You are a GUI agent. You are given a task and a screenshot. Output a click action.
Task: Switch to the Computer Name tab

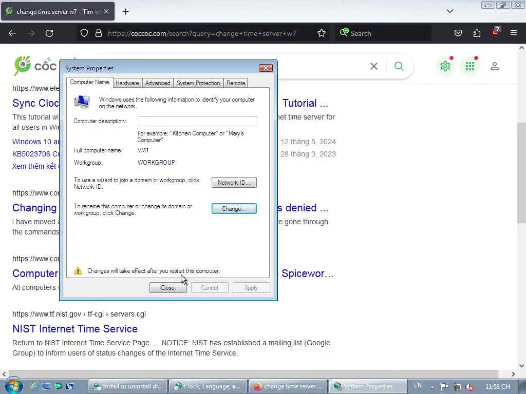click(89, 82)
